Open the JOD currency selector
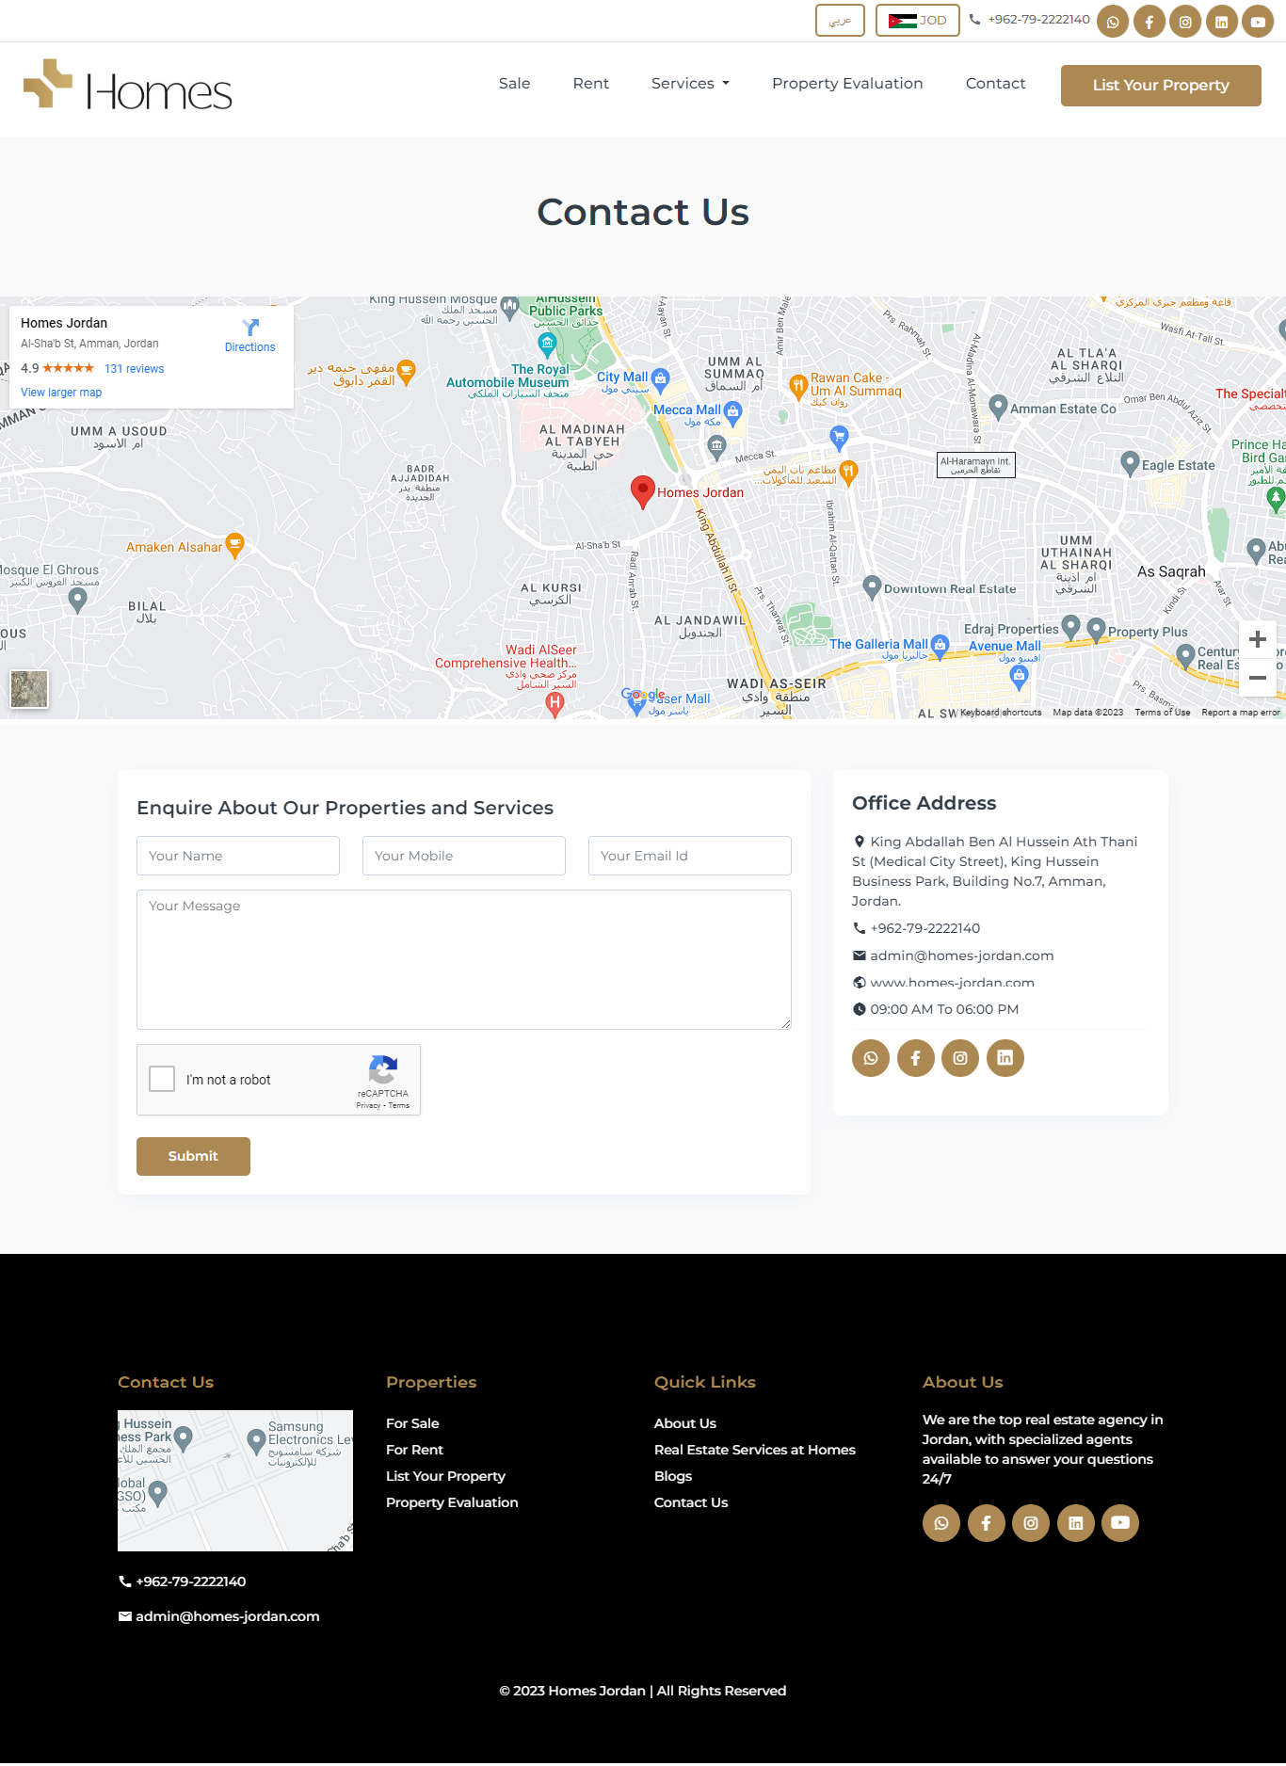1286x1766 pixels. click(917, 21)
